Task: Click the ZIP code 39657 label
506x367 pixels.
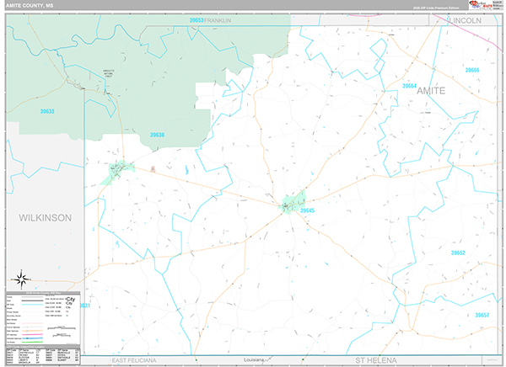Action: click(482, 315)
